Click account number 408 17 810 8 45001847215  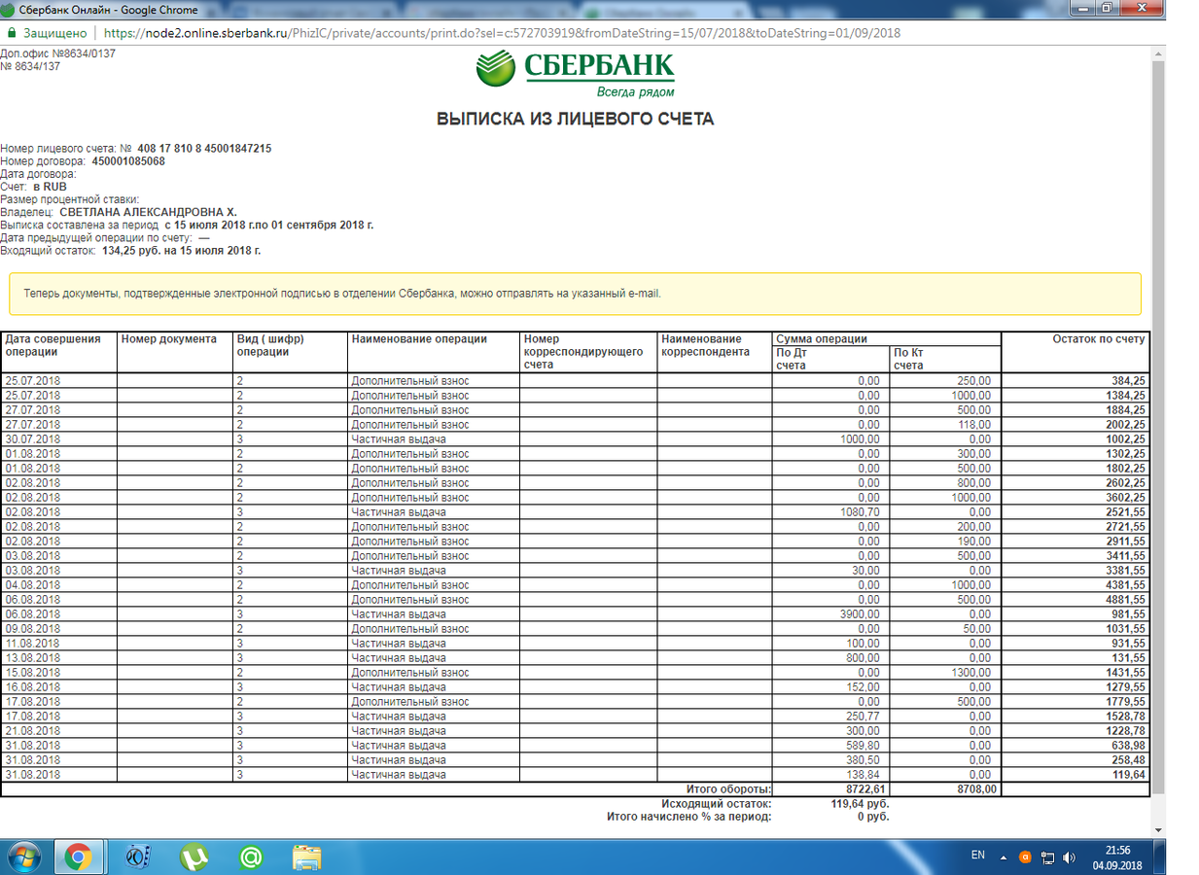tap(204, 149)
